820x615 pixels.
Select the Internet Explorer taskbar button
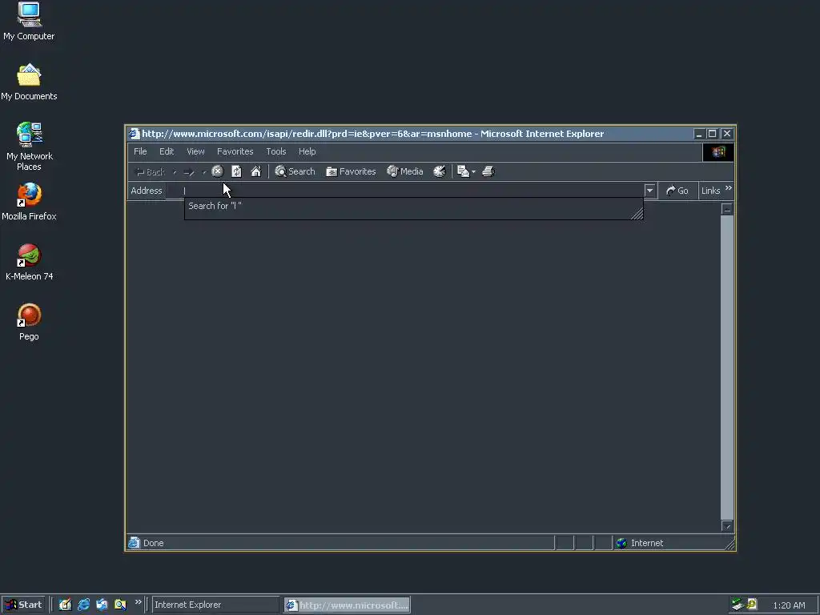pyautogui.click(x=215, y=605)
